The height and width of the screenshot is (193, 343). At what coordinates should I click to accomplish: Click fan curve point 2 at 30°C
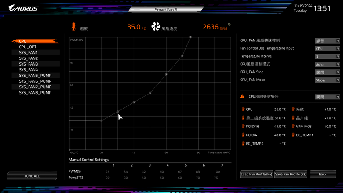point(118,112)
